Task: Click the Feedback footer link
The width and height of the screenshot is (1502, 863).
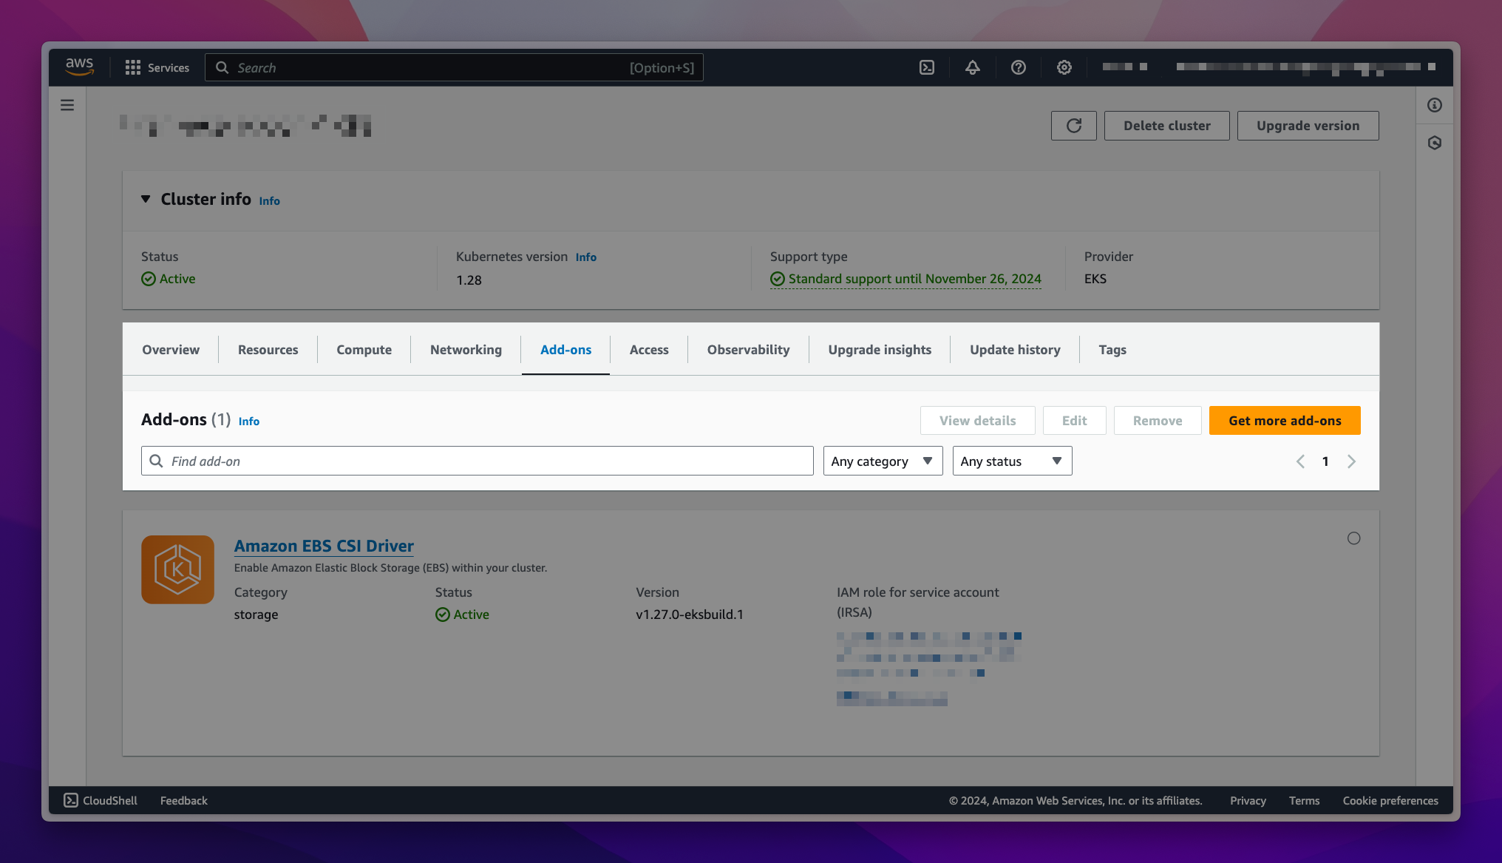Action: [x=183, y=800]
